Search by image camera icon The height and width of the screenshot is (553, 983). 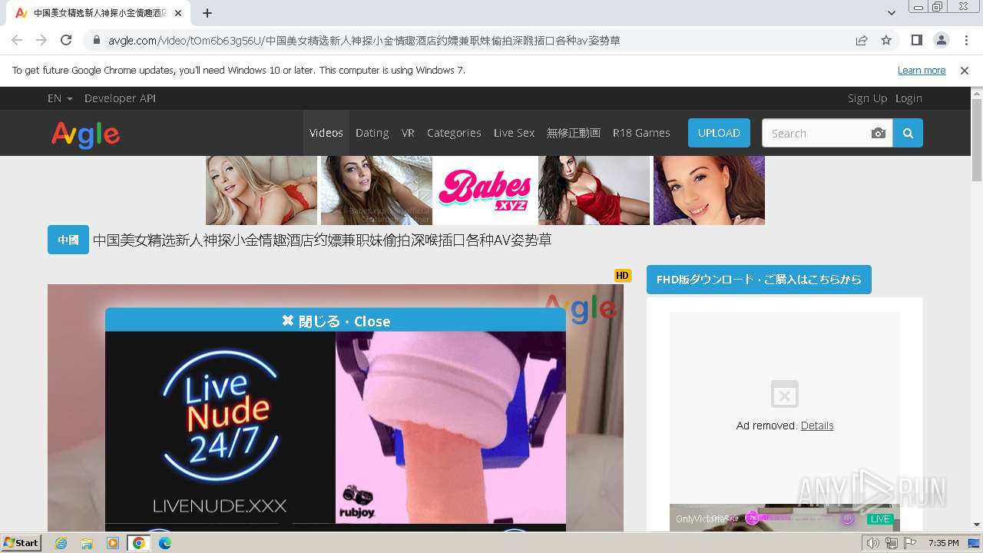coord(879,133)
